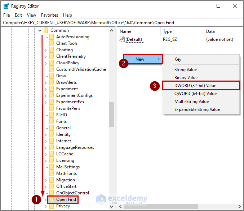Image resolution: width=244 pixels, height=211 pixels.
Task: Choose Multi-String Value
Action: [x=201, y=102]
